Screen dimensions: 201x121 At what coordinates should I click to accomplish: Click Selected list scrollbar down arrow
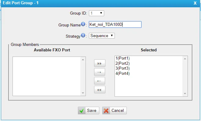(185, 94)
